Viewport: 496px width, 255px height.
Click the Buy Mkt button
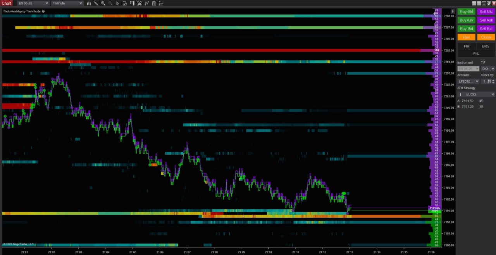467,12
